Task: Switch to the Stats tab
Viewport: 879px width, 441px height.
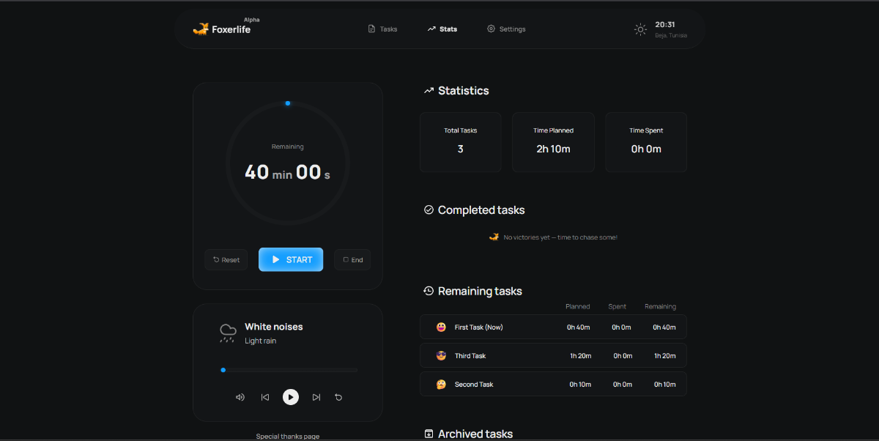Action: point(442,29)
